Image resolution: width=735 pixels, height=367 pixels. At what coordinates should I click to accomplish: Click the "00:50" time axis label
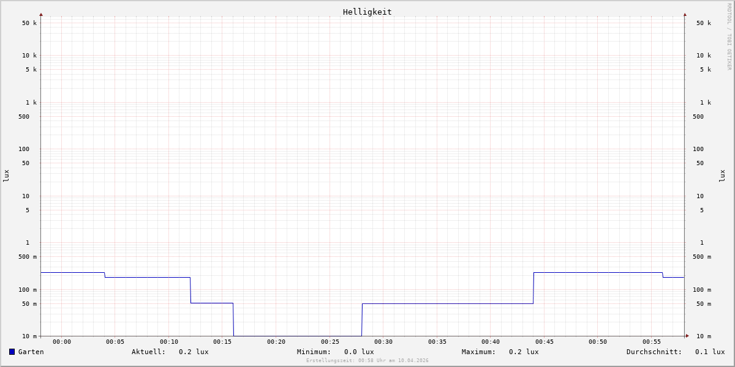pyautogui.click(x=598, y=342)
